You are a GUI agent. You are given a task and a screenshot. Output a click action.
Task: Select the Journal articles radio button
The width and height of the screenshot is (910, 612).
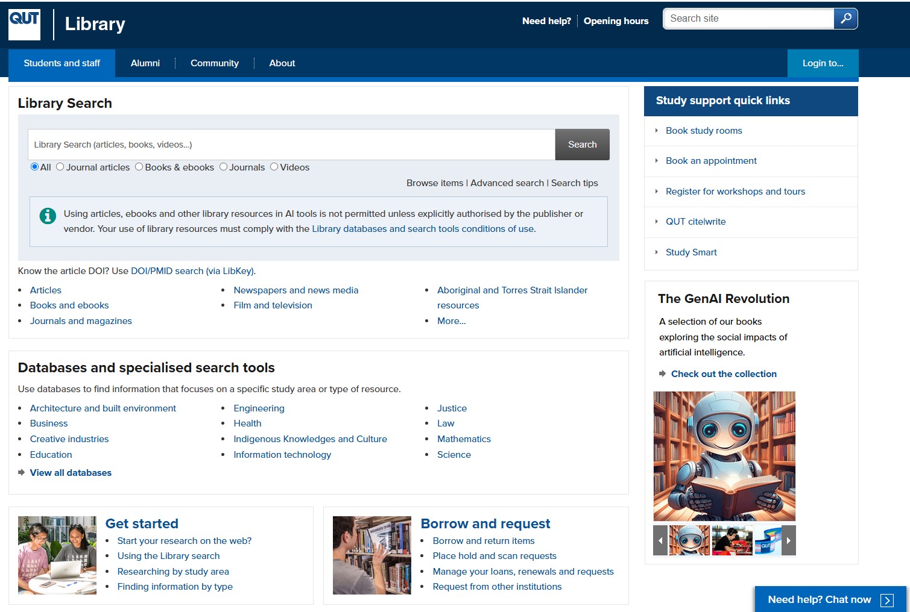pyautogui.click(x=60, y=167)
